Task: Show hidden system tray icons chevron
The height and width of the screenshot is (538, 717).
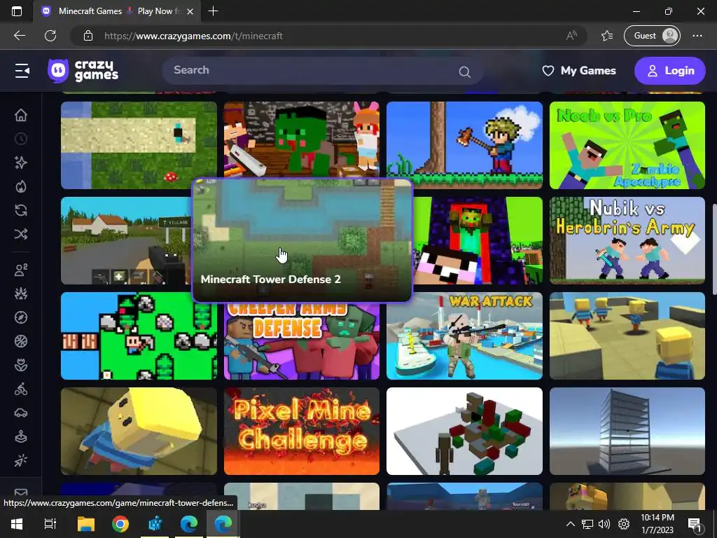Action: 570,524
